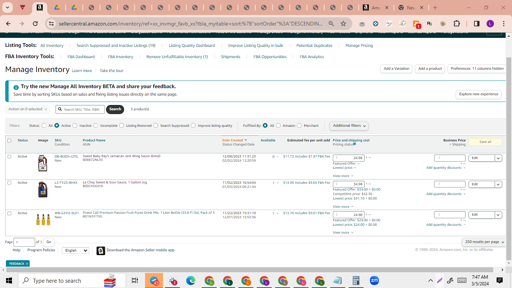Select the Status 'All' radio button

point(44,126)
